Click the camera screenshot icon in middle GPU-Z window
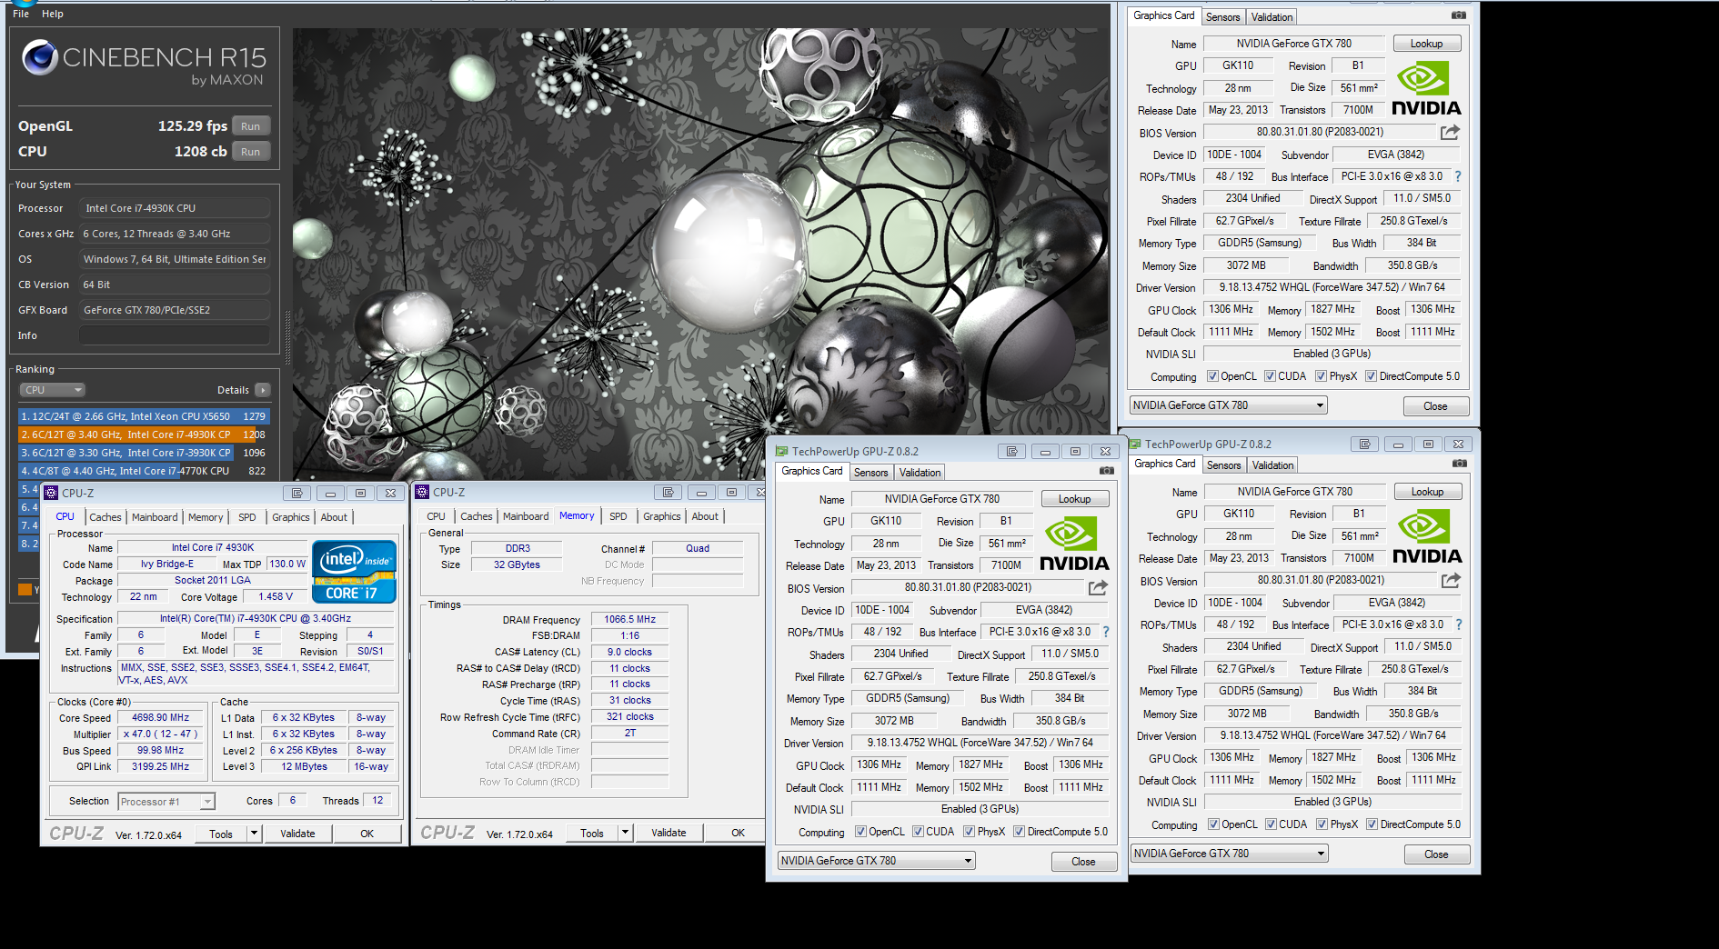 tap(1106, 471)
